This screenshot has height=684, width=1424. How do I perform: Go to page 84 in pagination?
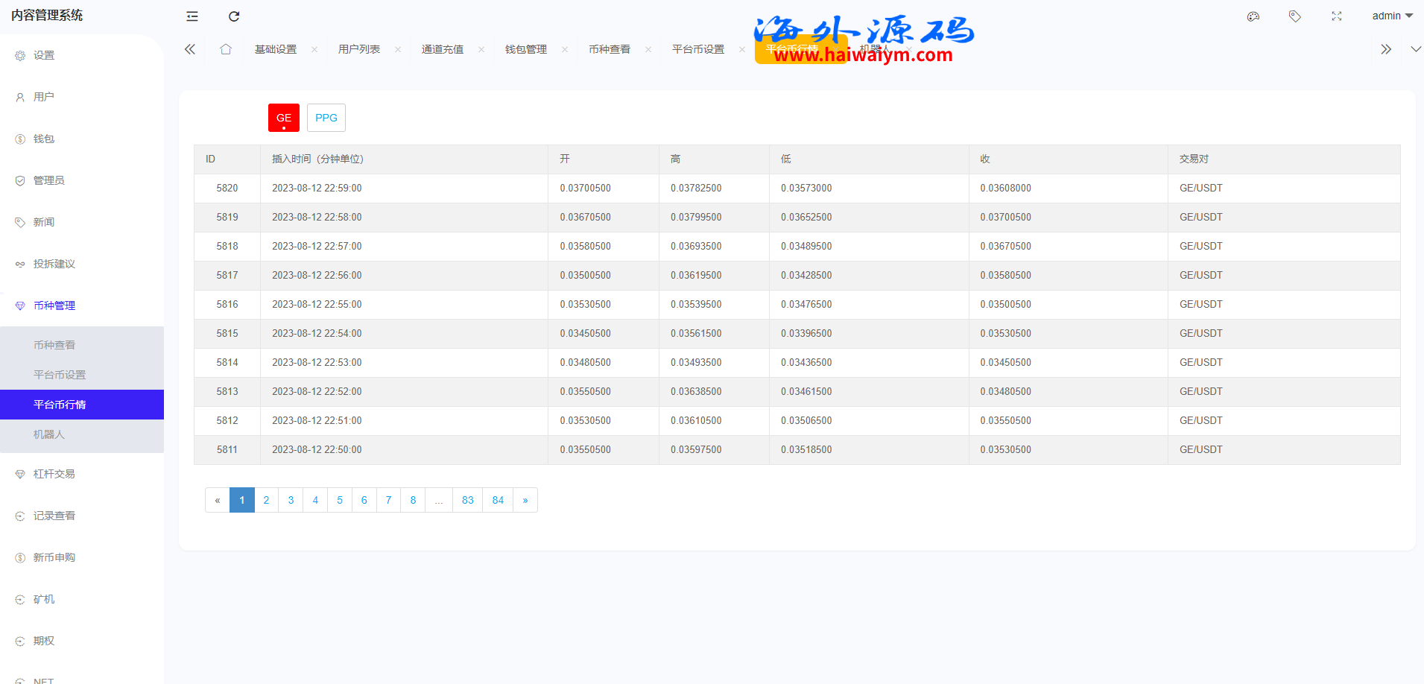point(498,500)
